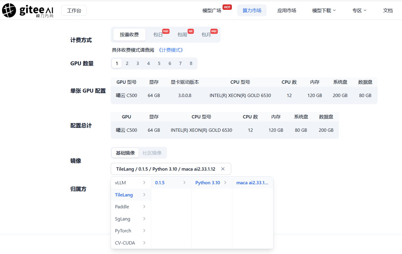Choose 包月 monthly billing option
Image resolution: width=402 pixels, height=254 pixels.
pyautogui.click(x=206, y=35)
